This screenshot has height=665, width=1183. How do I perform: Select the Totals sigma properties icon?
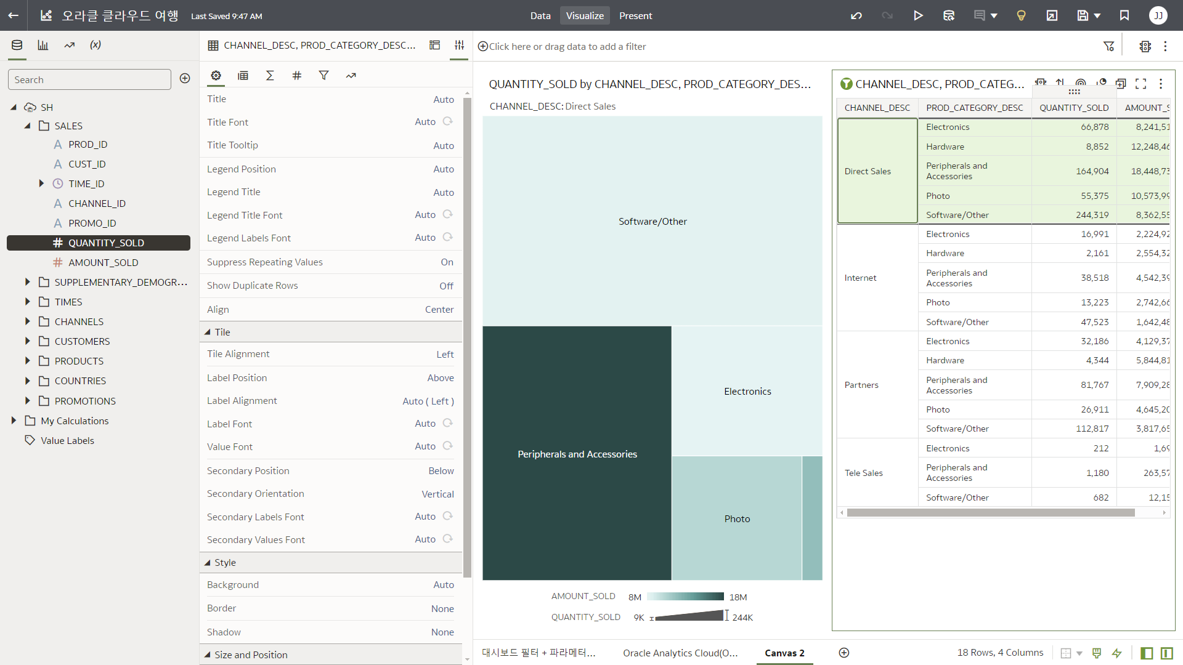click(270, 75)
